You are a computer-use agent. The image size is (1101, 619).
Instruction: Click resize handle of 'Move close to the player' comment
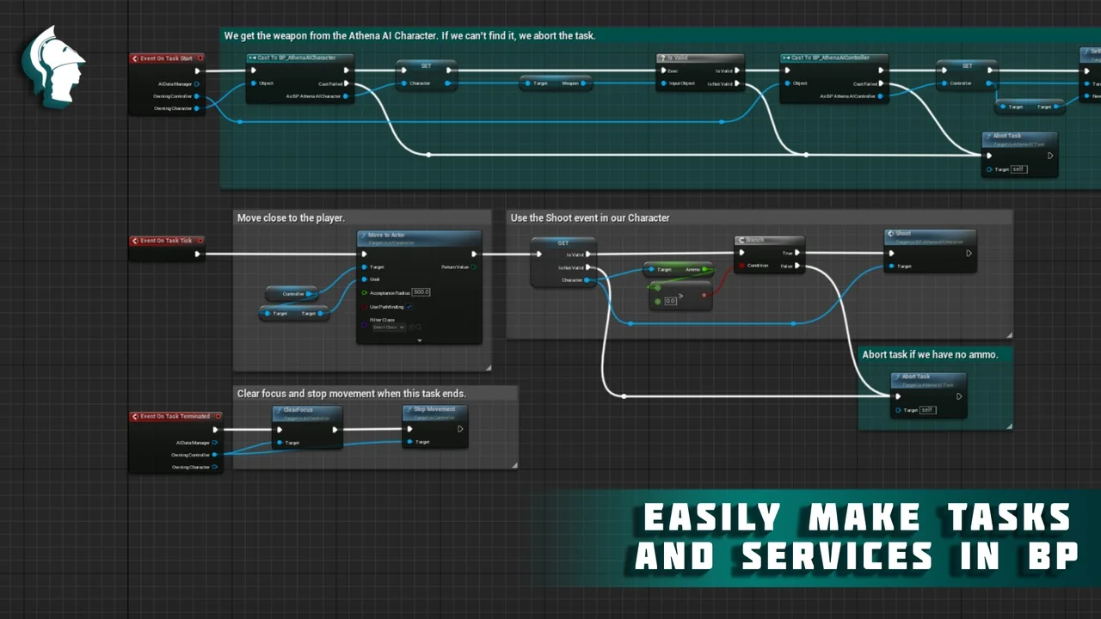point(488,367)
